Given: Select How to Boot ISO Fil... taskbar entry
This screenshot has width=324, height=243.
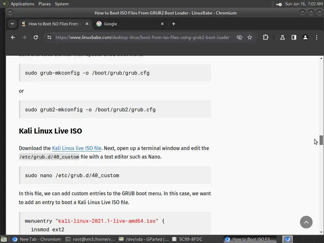Looking at the screenshot, I should click(x=251, y=239).
